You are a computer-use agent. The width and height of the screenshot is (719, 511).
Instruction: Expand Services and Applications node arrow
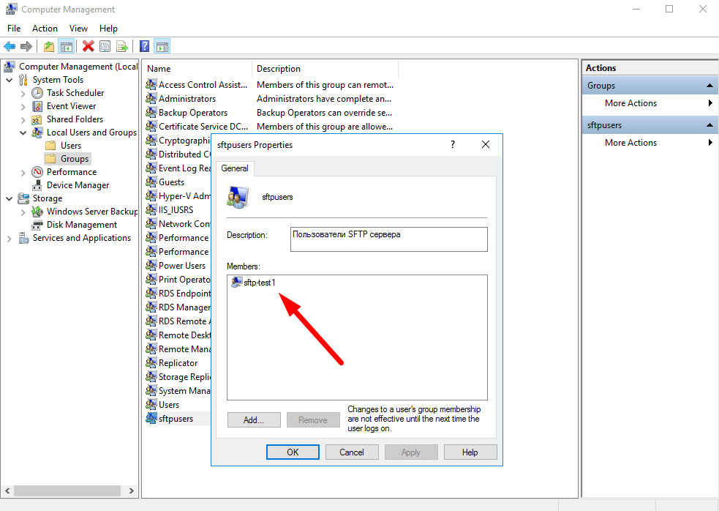tap(10, 238)
